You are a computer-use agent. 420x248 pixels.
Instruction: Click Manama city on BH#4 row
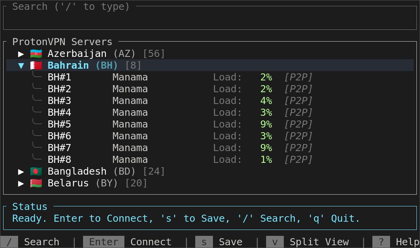[130, 112]
